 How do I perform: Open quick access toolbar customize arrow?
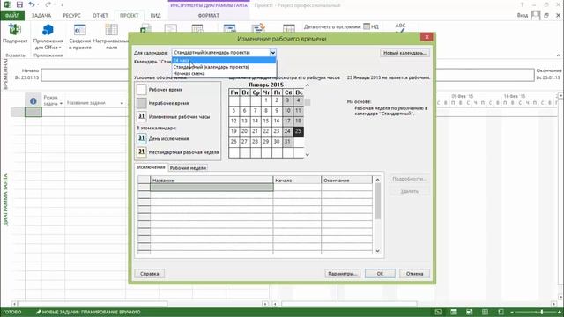[62, 5]
